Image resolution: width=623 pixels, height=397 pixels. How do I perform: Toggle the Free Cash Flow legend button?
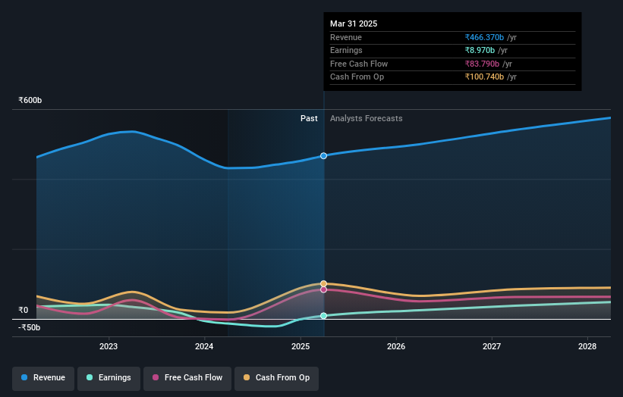(187, 378)
